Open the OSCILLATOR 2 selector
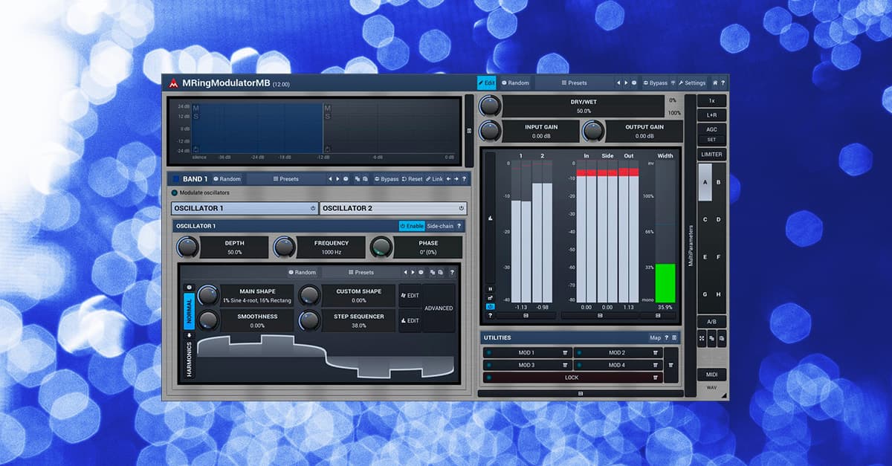Viewport: 892px width, 466px height. coord(393,208)
